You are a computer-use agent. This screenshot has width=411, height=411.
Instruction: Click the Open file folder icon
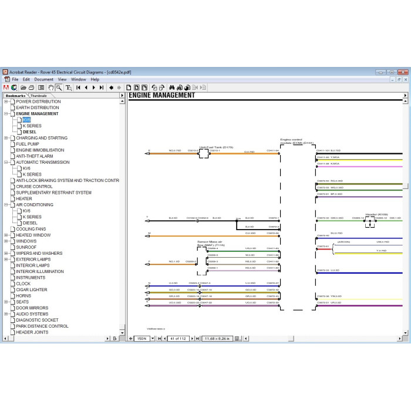[23, 87]
